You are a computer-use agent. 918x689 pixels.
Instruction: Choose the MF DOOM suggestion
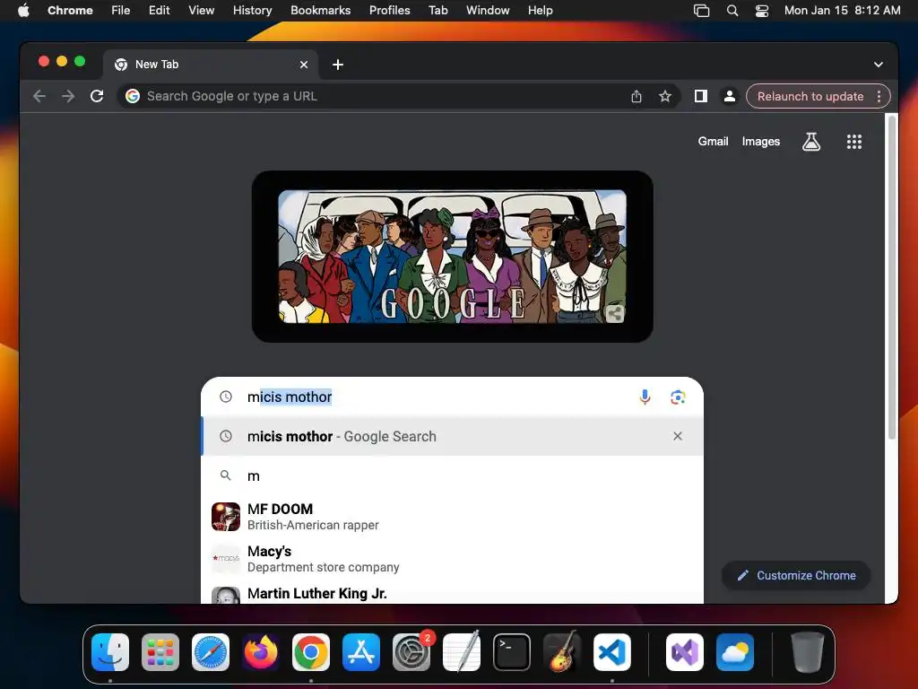(452, 516)
